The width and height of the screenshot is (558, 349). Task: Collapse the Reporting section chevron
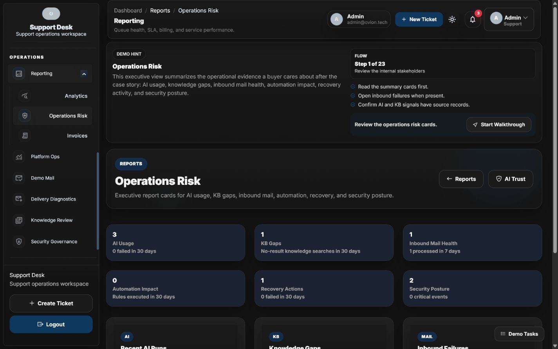[x=84, y=74]
